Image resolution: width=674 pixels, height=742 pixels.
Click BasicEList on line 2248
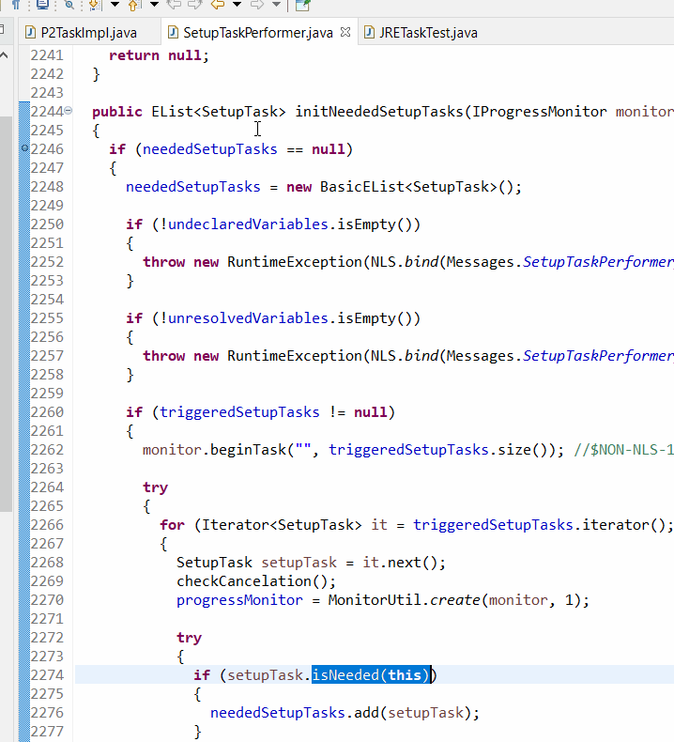361,187
